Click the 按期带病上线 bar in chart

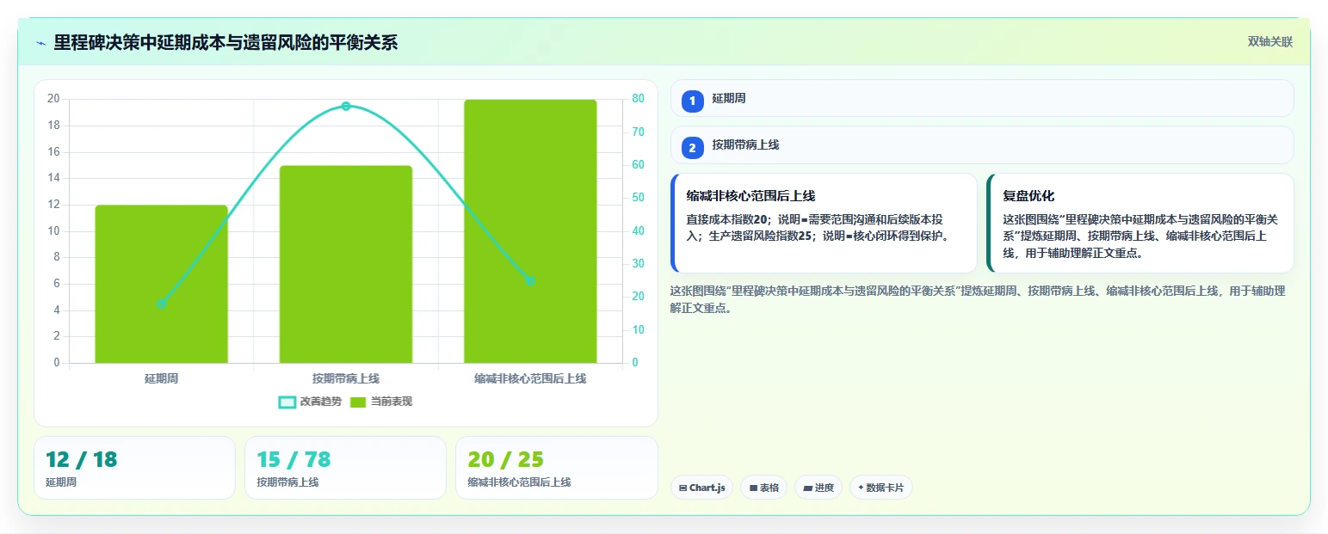(346, 264)
